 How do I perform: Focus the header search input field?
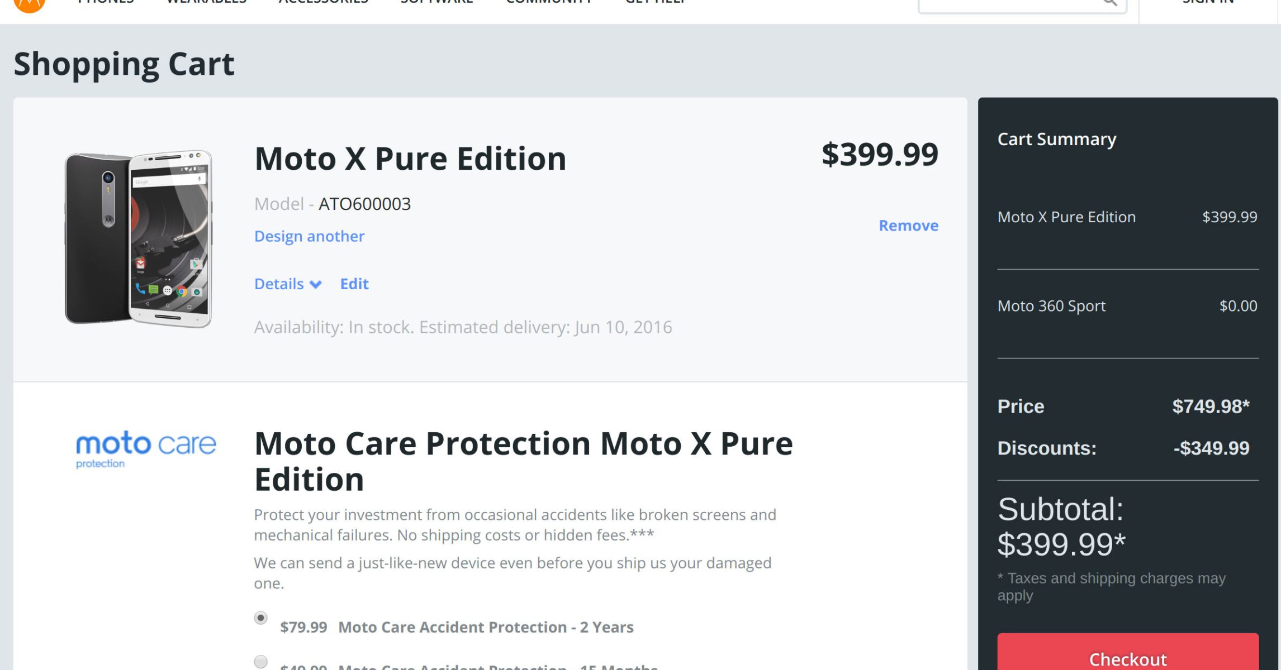(1006, 4)
